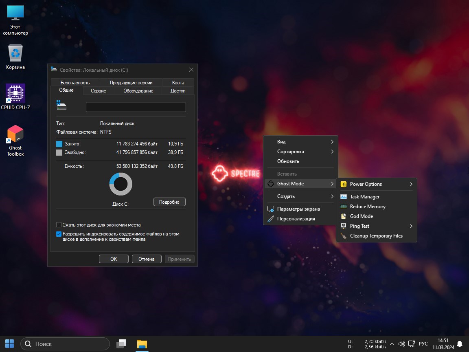Focus the disk label text field
The image size is (469, 352).
[136, 107]
